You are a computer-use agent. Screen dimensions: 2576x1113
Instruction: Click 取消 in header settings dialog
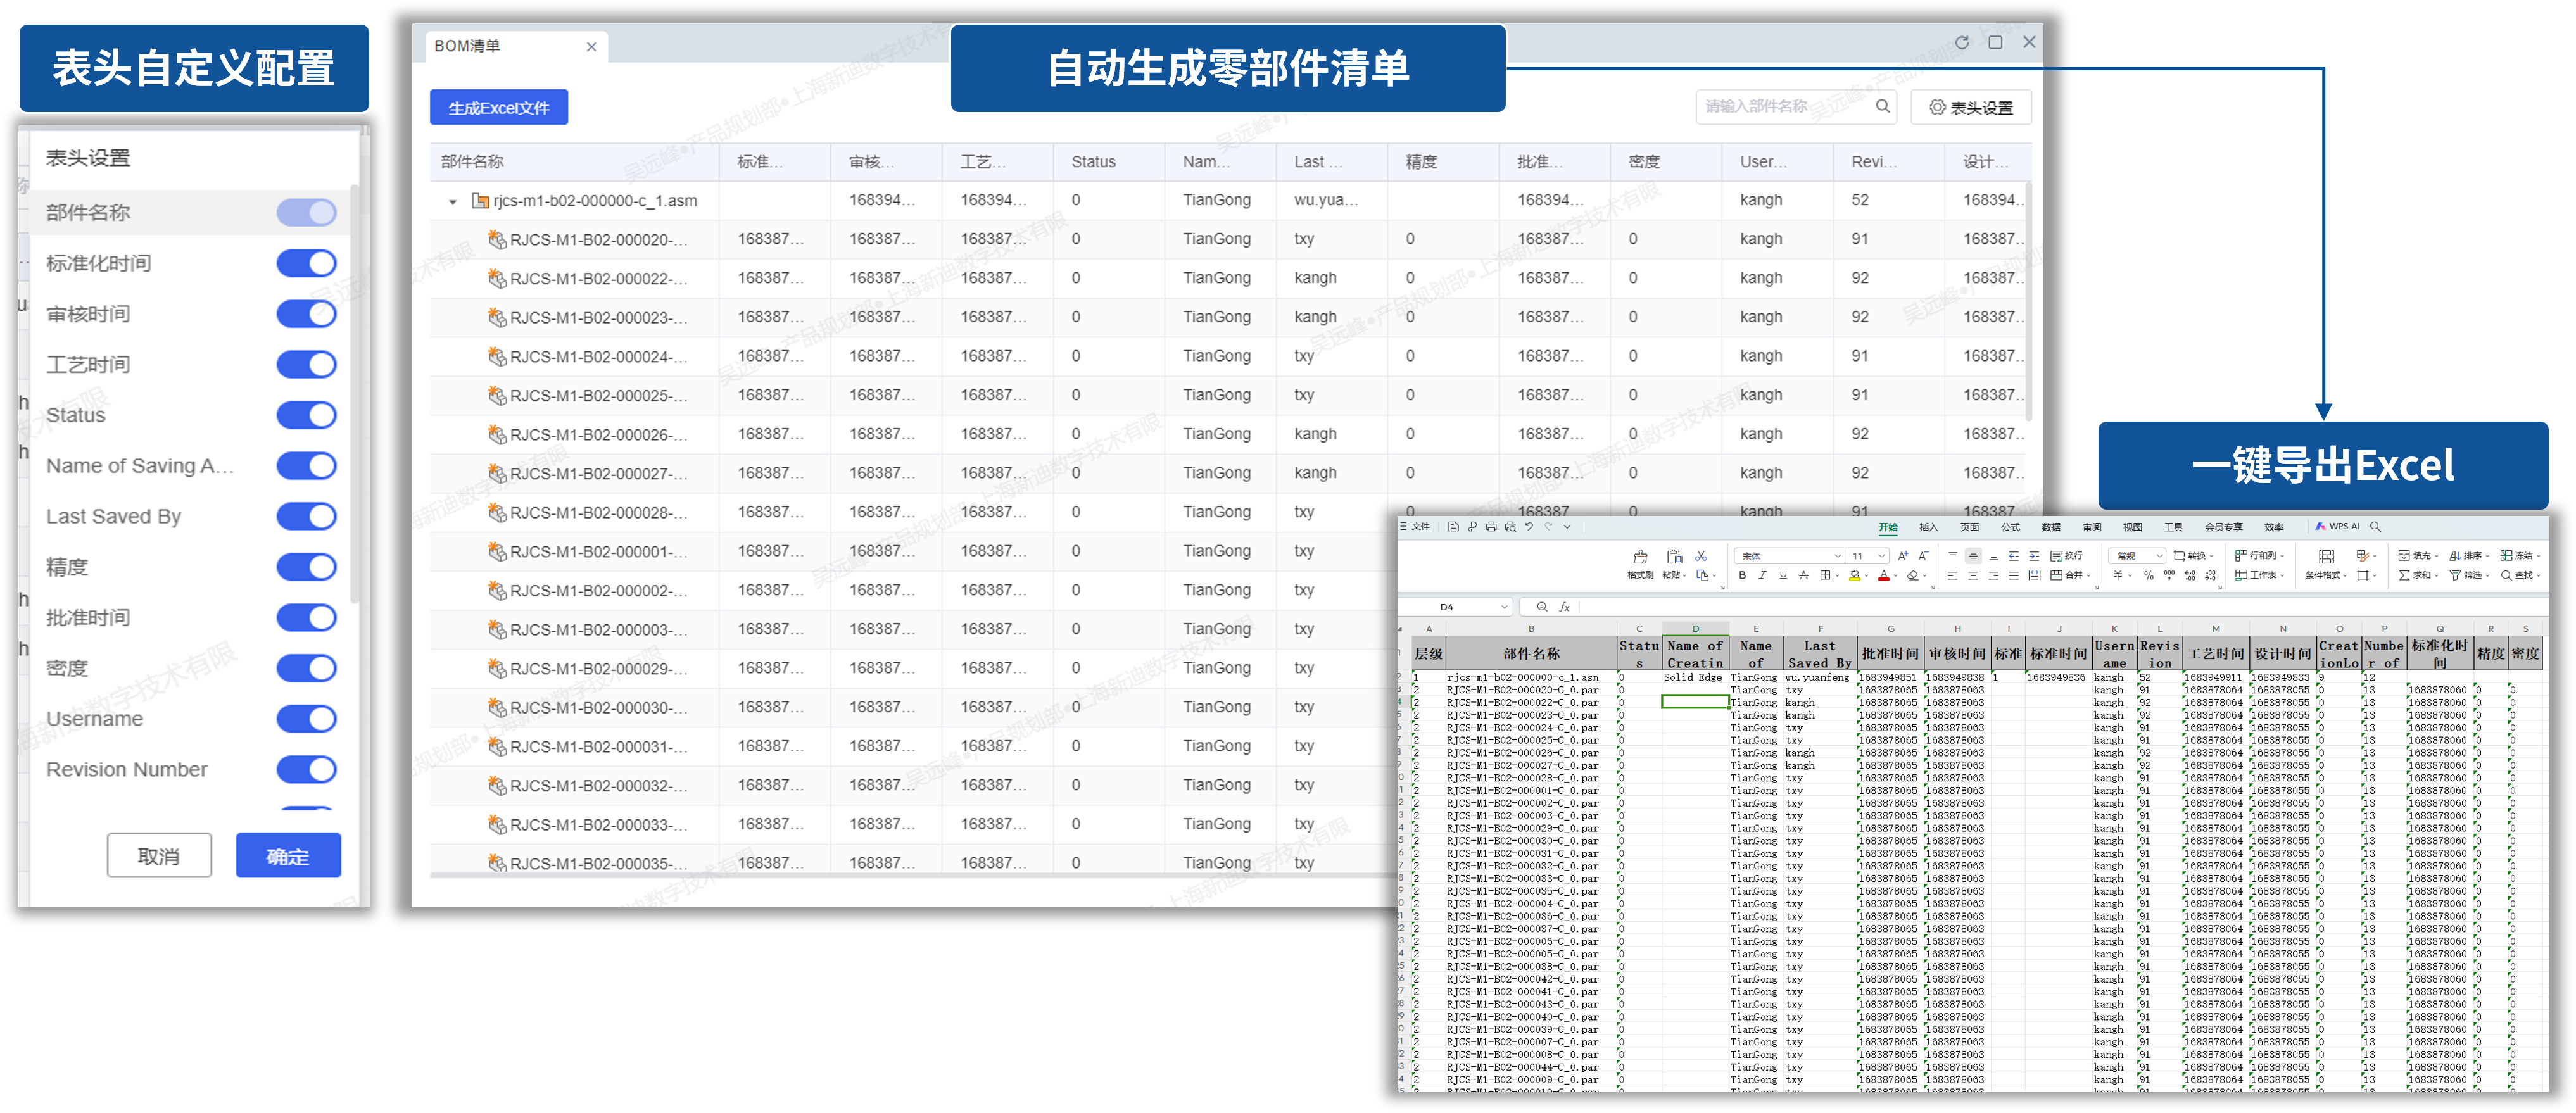point(159,856)
